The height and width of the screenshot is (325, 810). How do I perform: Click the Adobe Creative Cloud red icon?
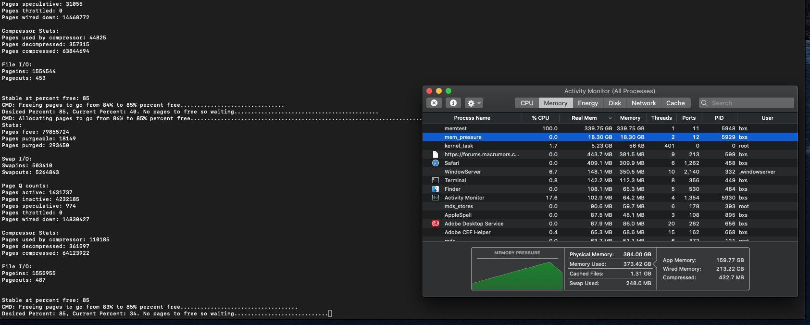click(x=436, y=224)
